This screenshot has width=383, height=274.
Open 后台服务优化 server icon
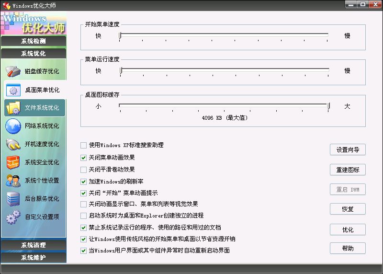13,199
